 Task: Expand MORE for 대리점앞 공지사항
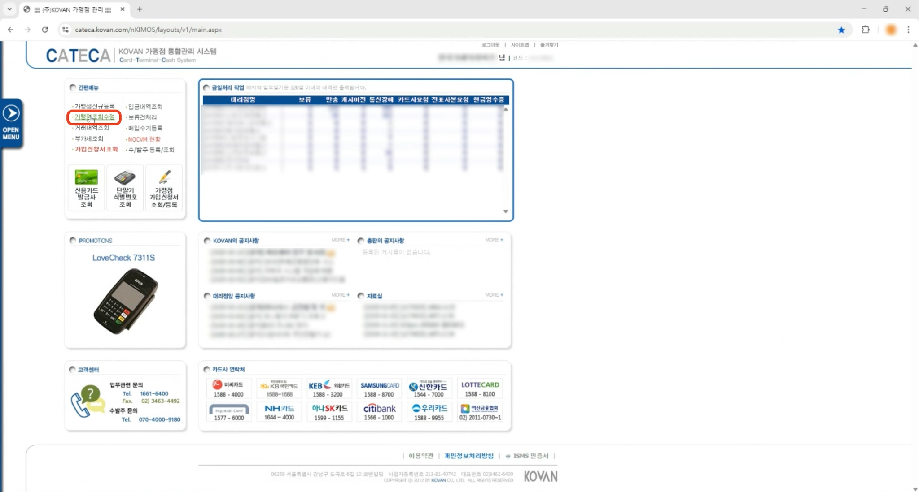click(340, 295)
